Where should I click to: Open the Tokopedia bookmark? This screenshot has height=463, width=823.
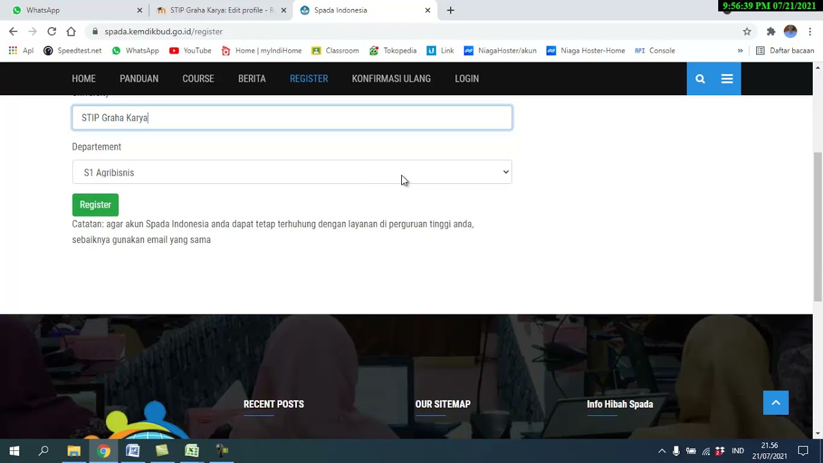393,50
